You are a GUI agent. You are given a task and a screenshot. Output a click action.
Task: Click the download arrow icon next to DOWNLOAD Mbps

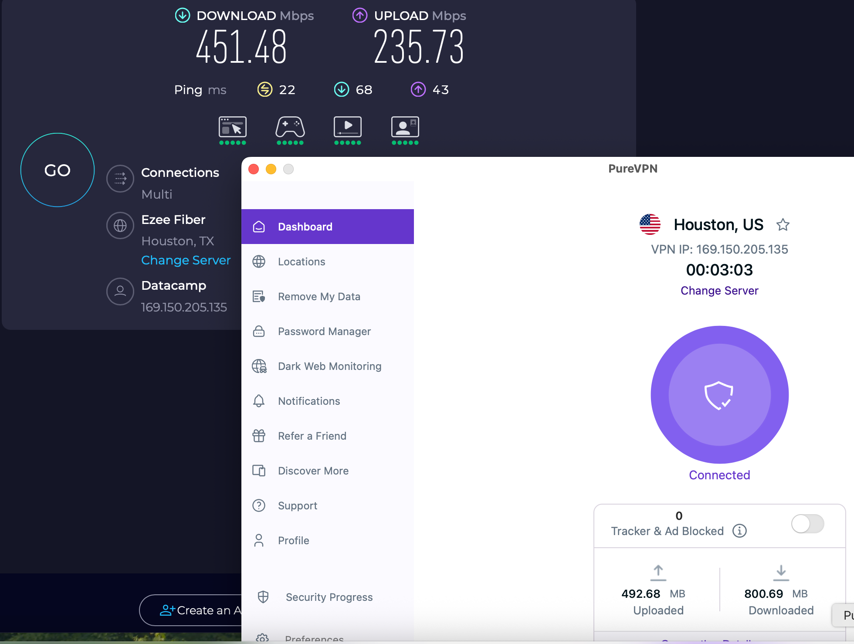[183, 15]
